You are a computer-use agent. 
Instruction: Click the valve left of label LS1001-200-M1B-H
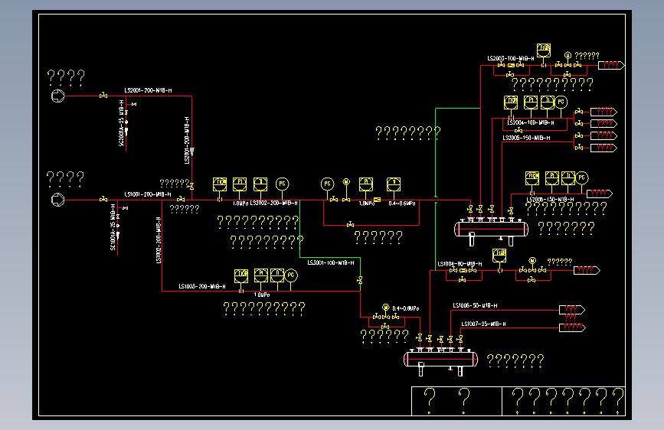pyautogui.click(x=103, y=199)
